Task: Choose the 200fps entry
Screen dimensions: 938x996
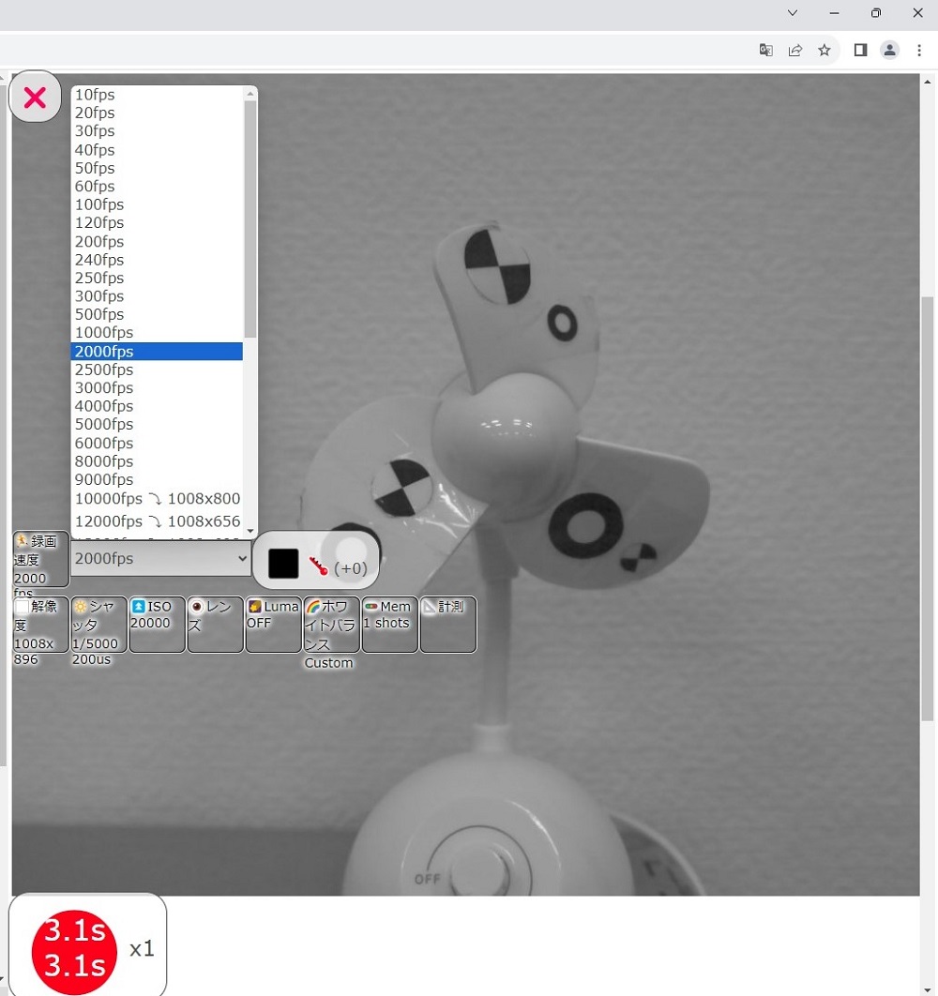Action: coord(157,242)
